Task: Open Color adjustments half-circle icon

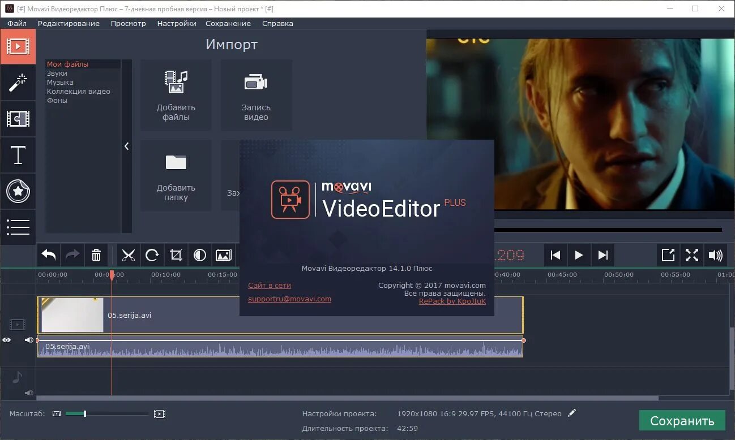Action: coord(200,256)
